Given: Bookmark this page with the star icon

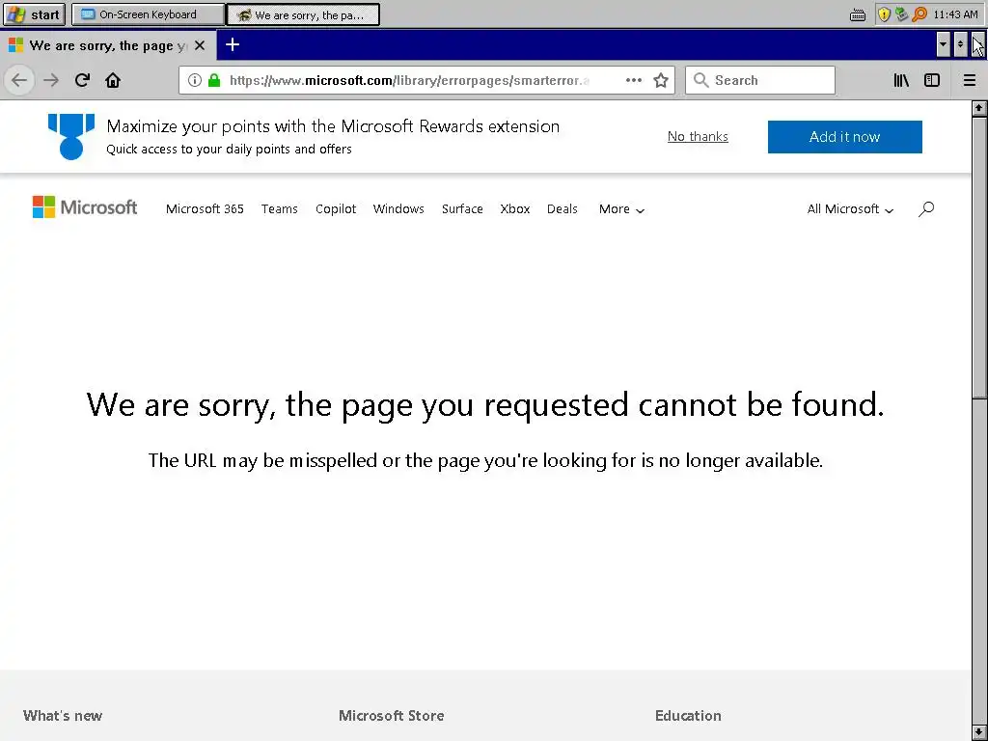Looking at the screenshot, I should (x=660, y=80).
